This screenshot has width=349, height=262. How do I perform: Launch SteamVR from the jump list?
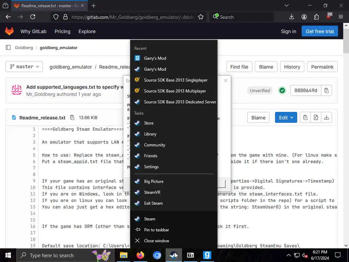tap(173, 192)
